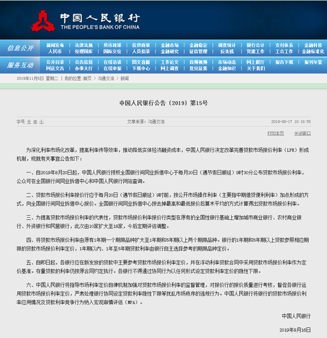Go to 金融研究 section
The image size is (327, 338).
(169, 52)
